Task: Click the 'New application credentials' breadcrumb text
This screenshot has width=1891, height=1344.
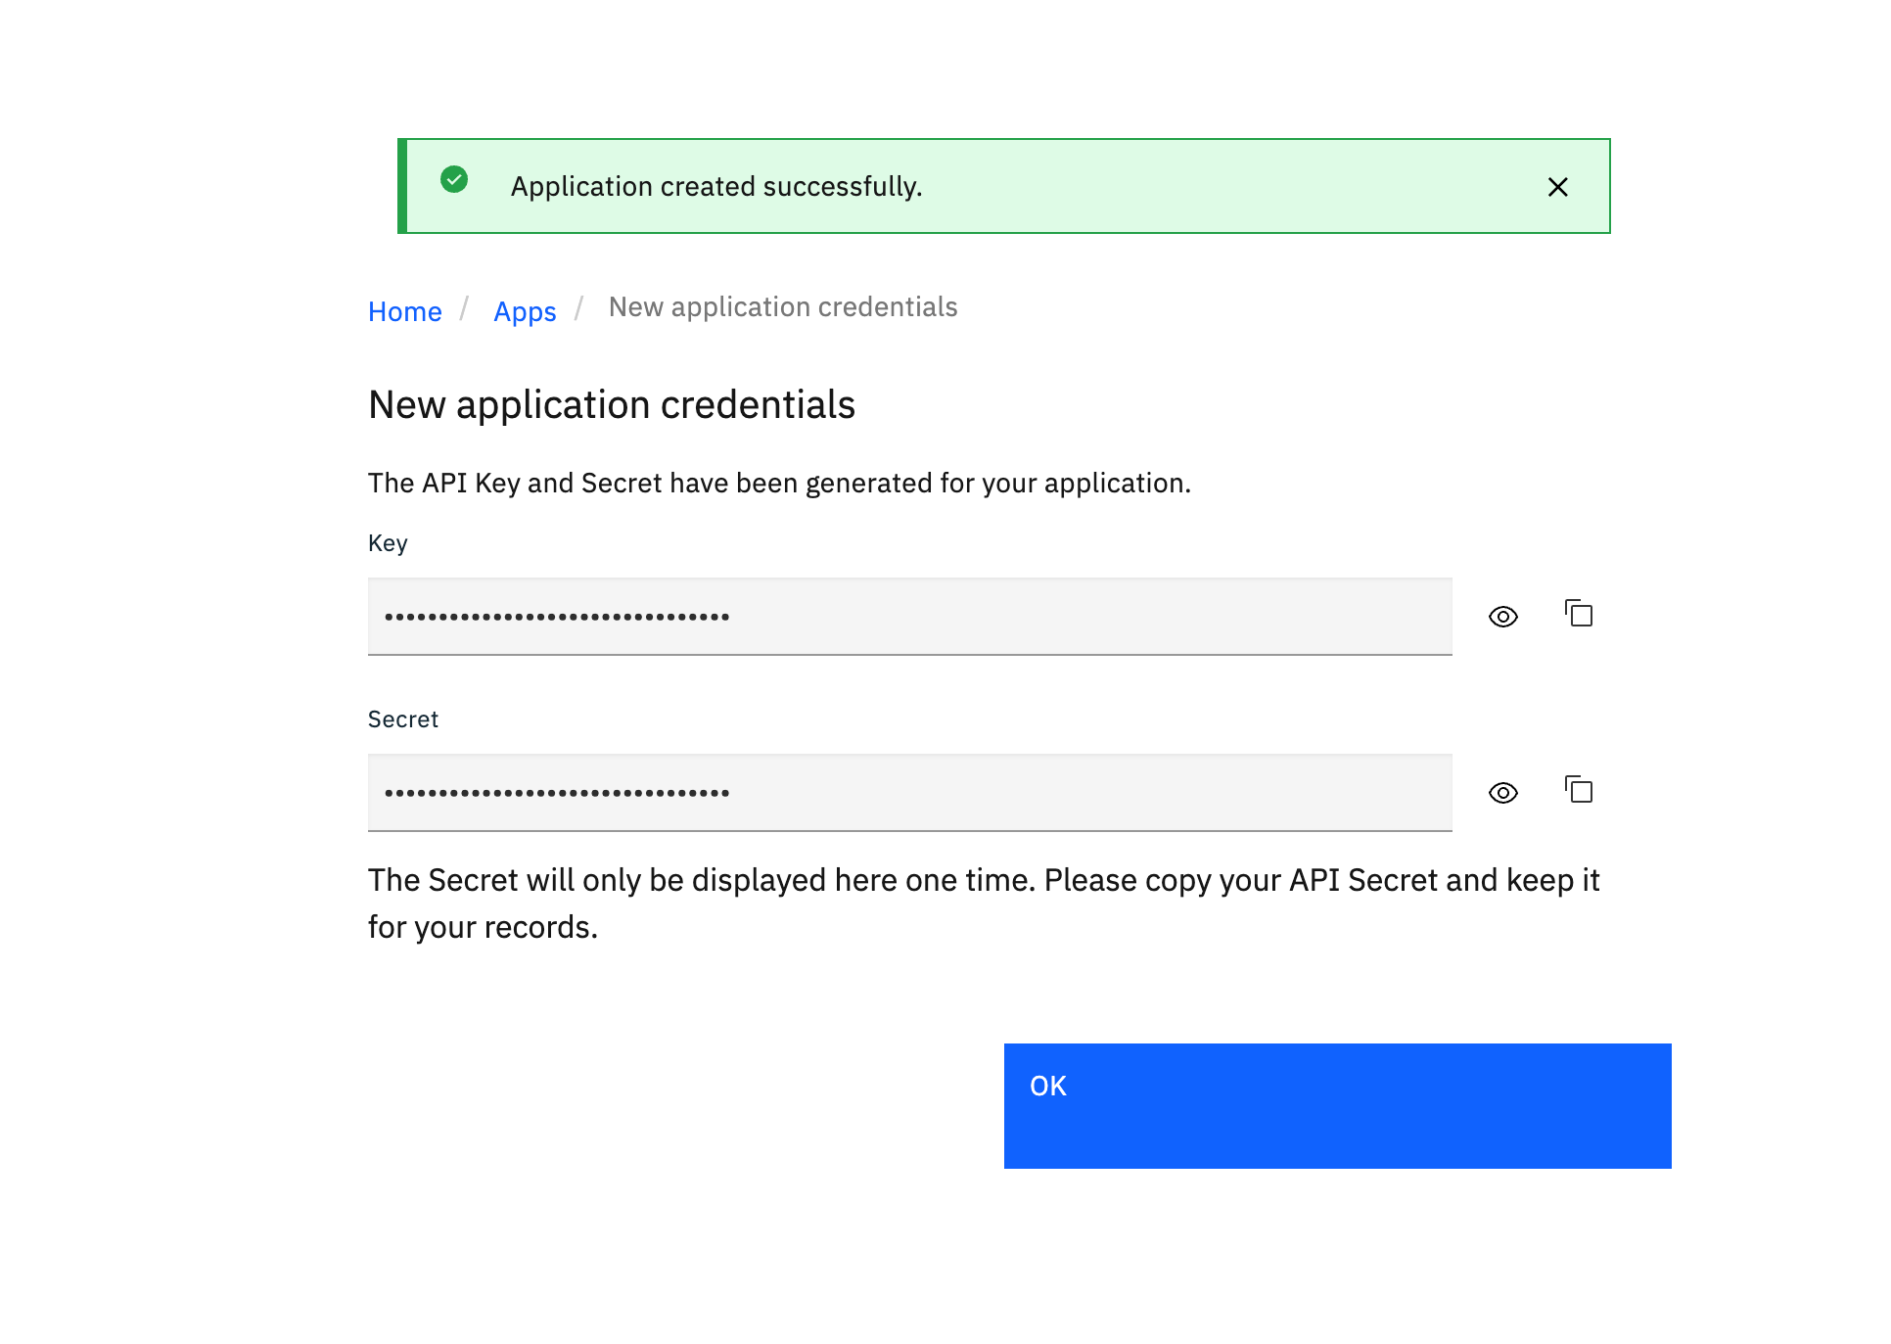Action: 782,307
